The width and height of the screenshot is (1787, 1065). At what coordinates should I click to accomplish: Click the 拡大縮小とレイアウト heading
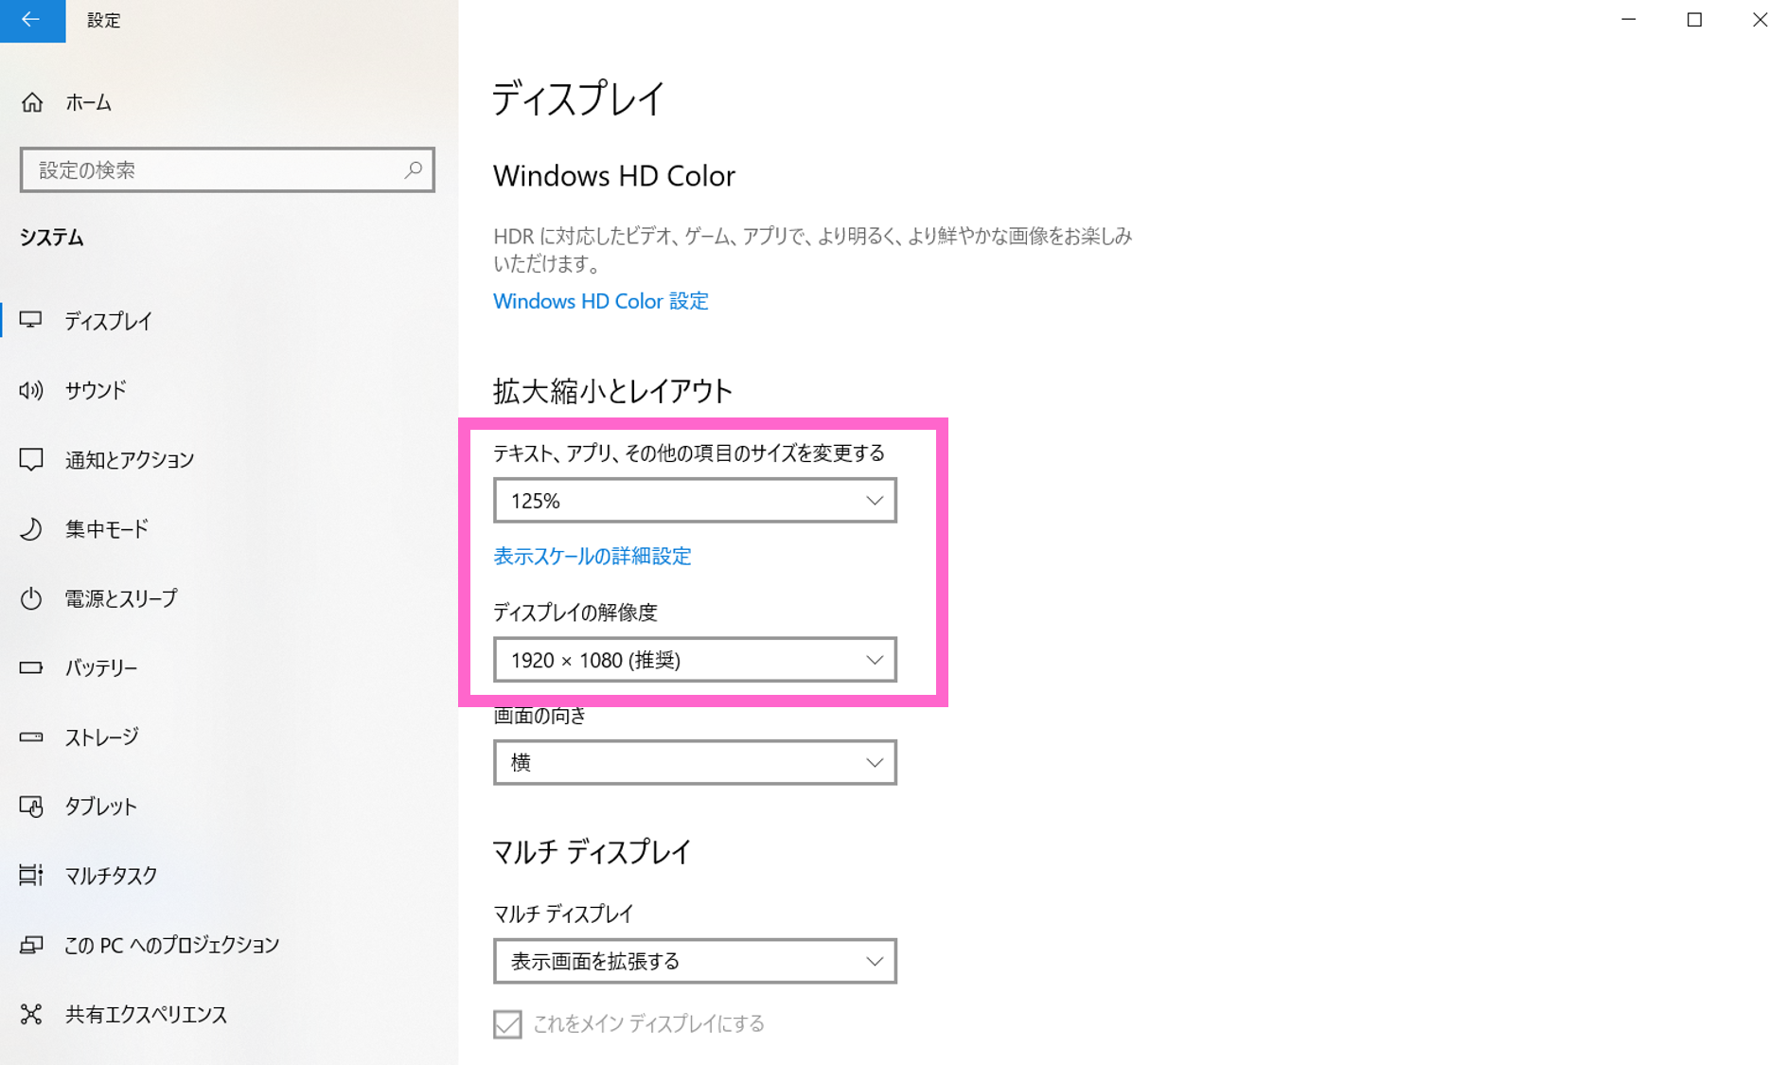tap(612, 391)
